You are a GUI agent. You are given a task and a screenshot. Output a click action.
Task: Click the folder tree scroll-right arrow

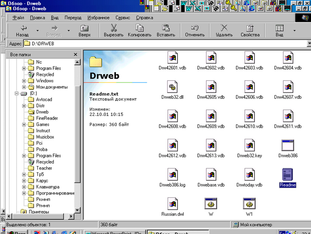point(71,216)
